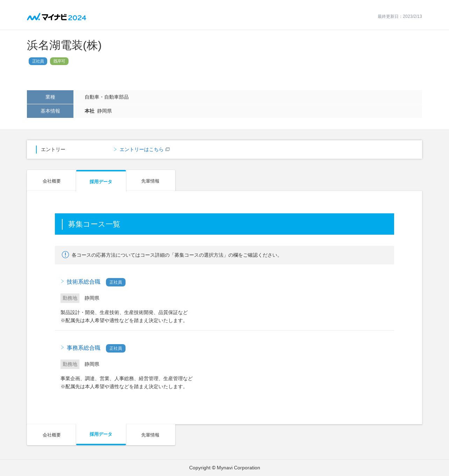Image resolution: width=449 pixels, height=476 pixels.
Task: Click the green 既卒可 badge
Action: tap(59, 61)
